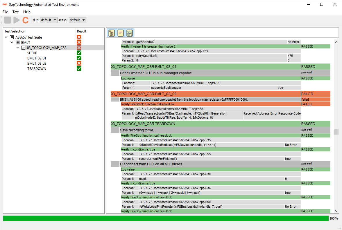Open the Help menu

pyautogui.click(x=27, y=12)
